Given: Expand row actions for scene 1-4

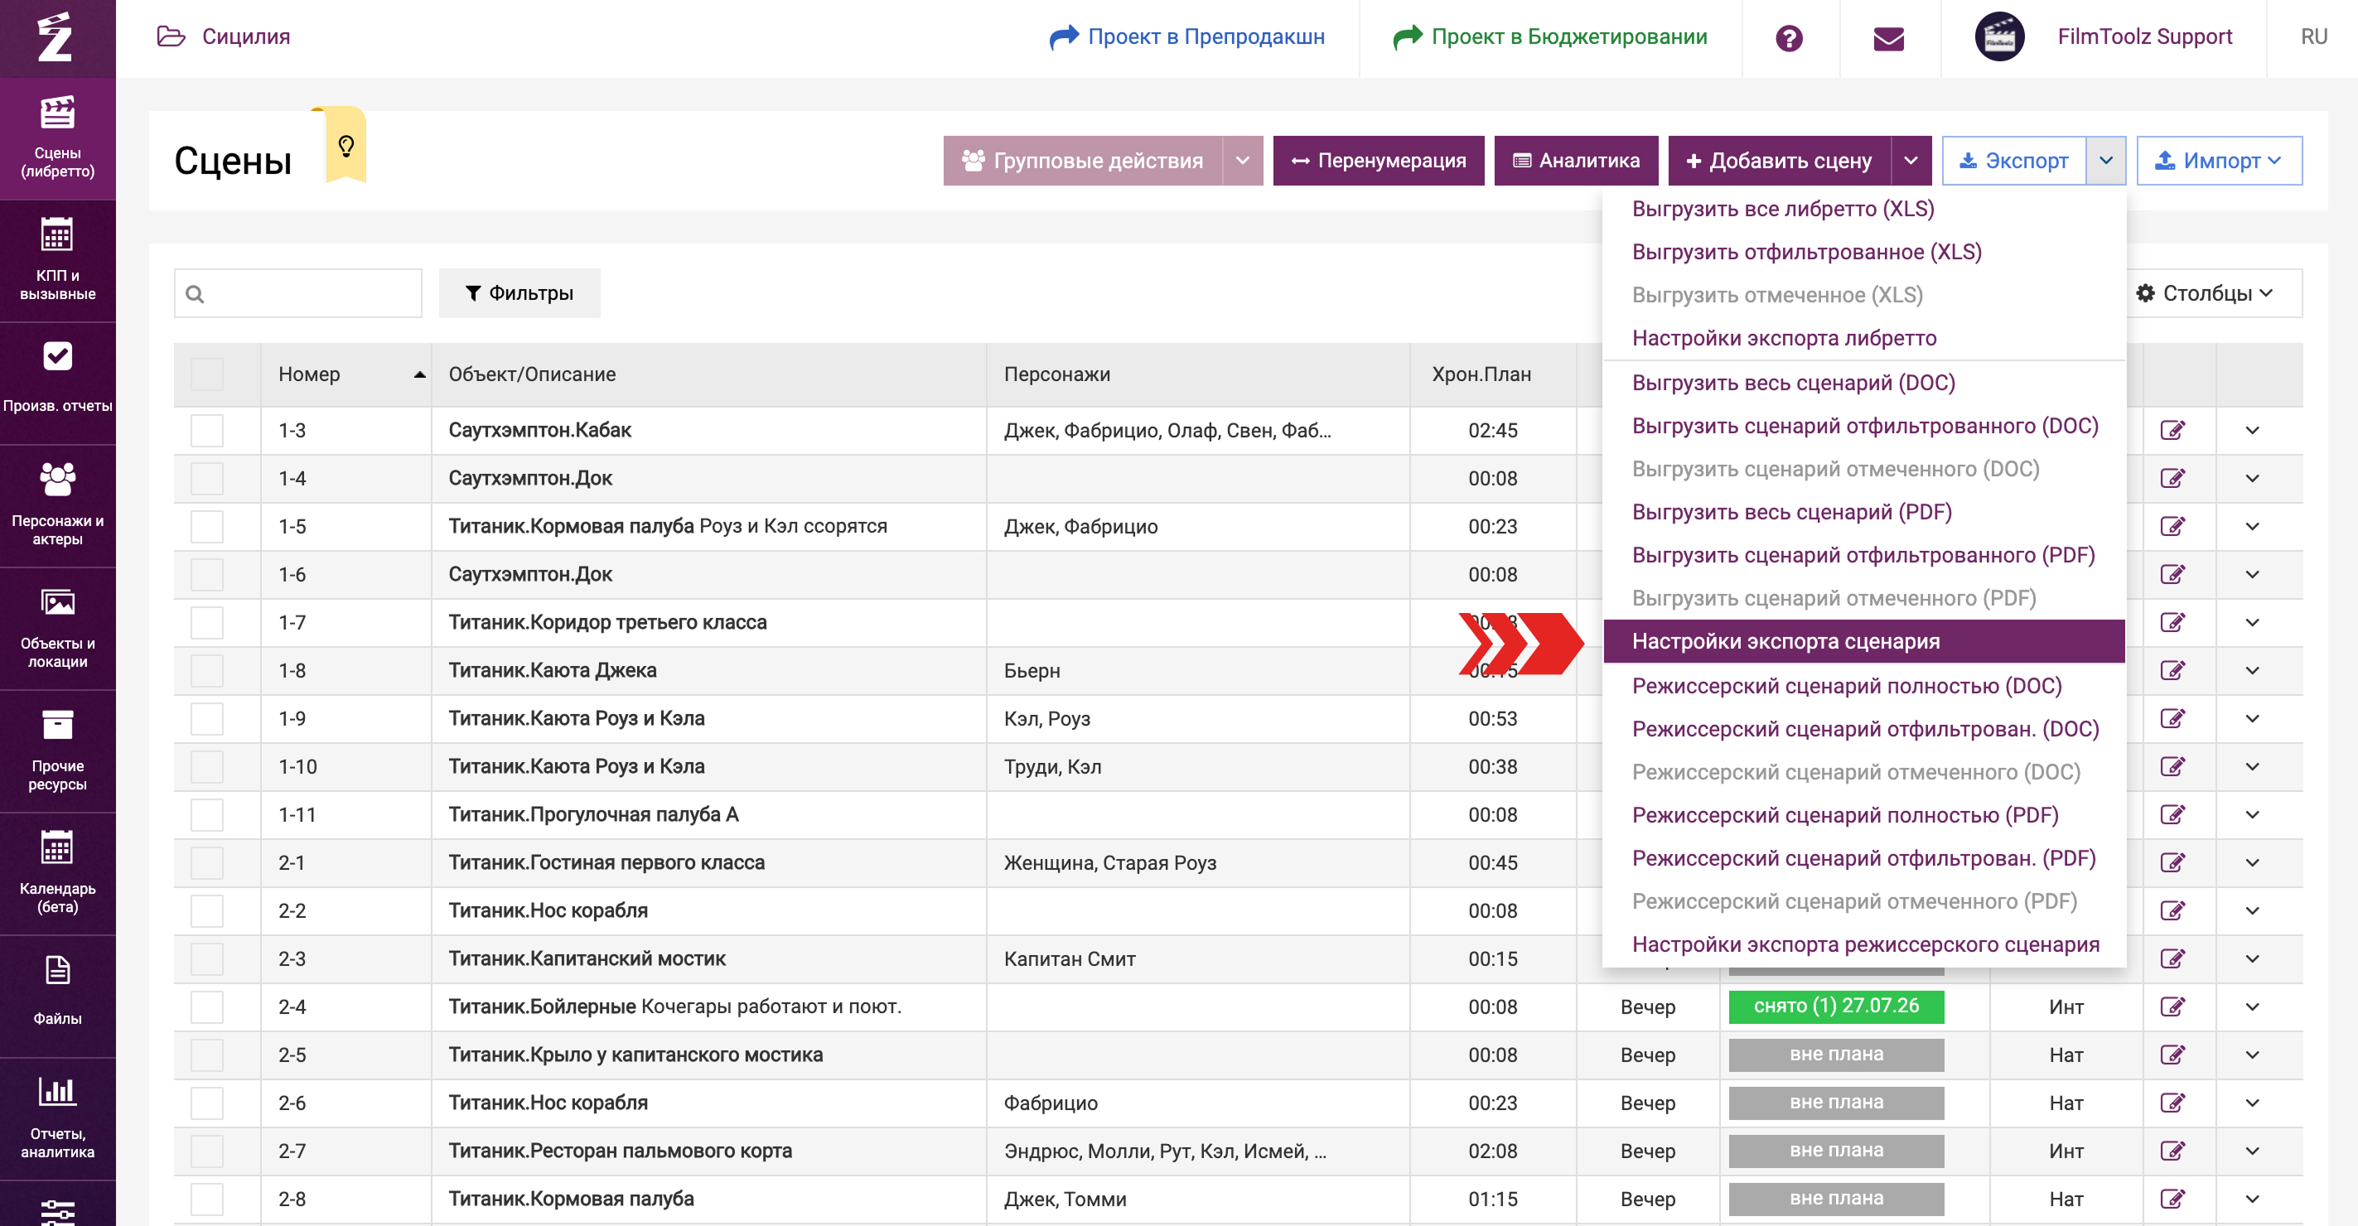Looking at the screenshot, I should click(x=2253, y=479).
